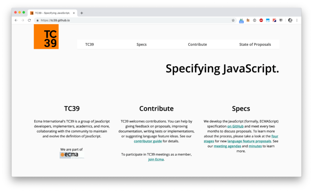Click the browser back arrow
Viewport: 313px width, 192px height.
(x=16, y=20)
